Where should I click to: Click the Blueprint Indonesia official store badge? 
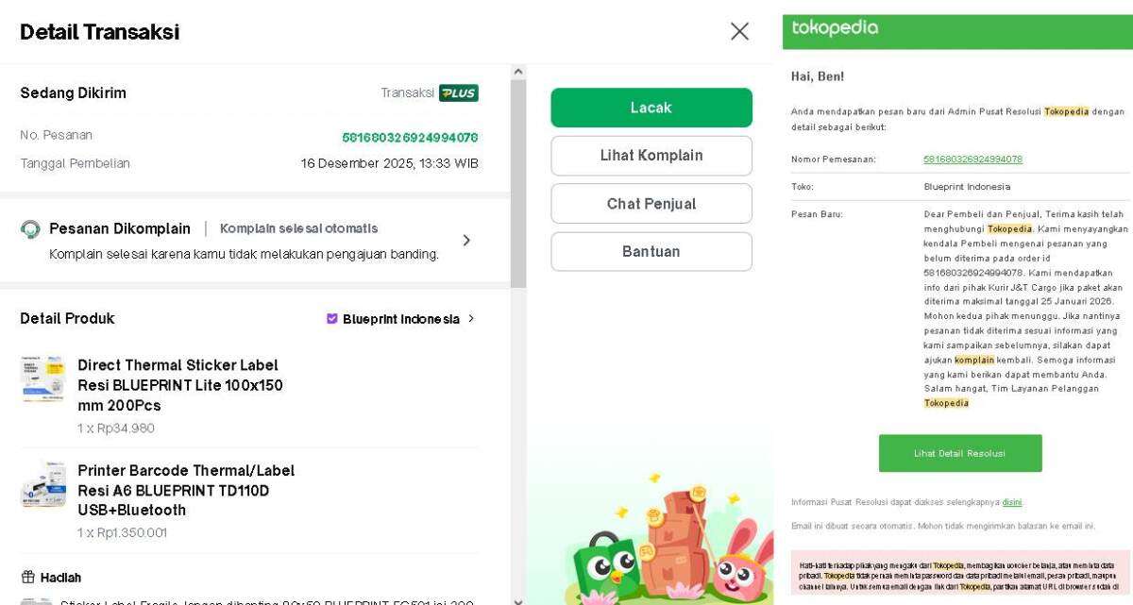tap(332, 319)
